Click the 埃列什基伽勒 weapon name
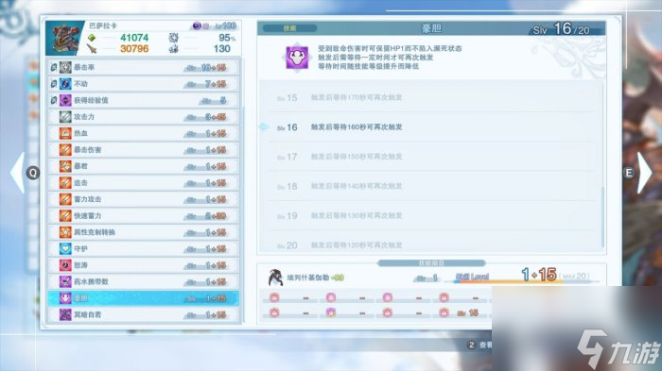 pos(308,278)
